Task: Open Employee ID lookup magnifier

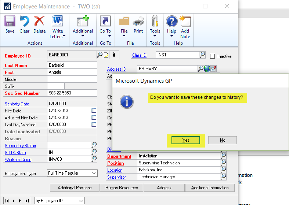Action: pos(100,55)
